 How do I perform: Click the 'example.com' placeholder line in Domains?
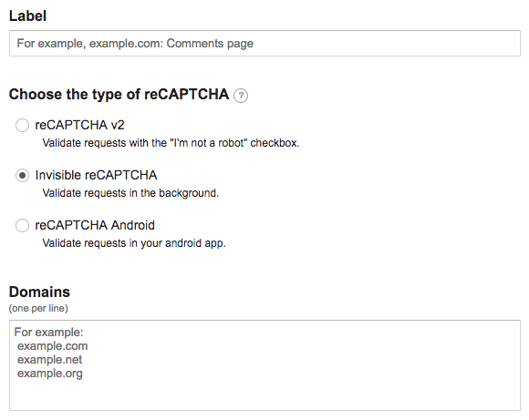point(53,346)
